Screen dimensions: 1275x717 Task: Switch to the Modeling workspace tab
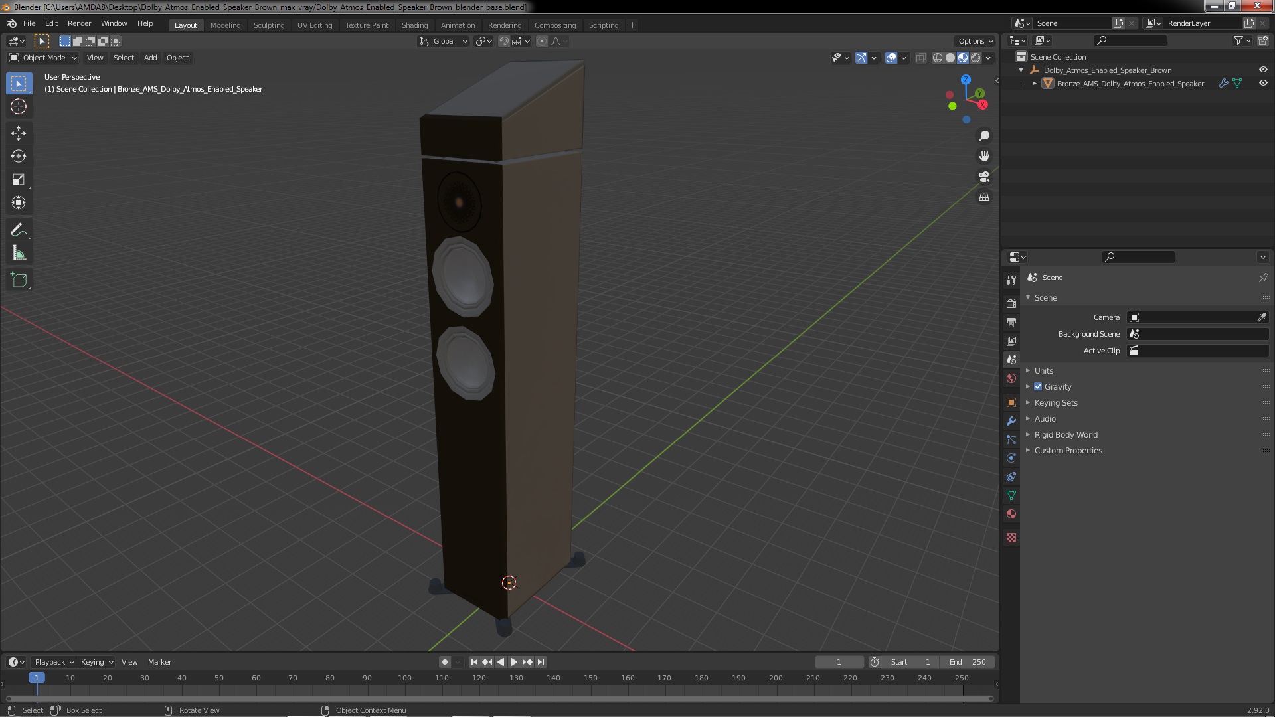tap(225, 25)
